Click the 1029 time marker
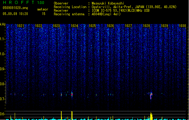The height and width of the screenshot is (120, 189). [x=164, y=26]
